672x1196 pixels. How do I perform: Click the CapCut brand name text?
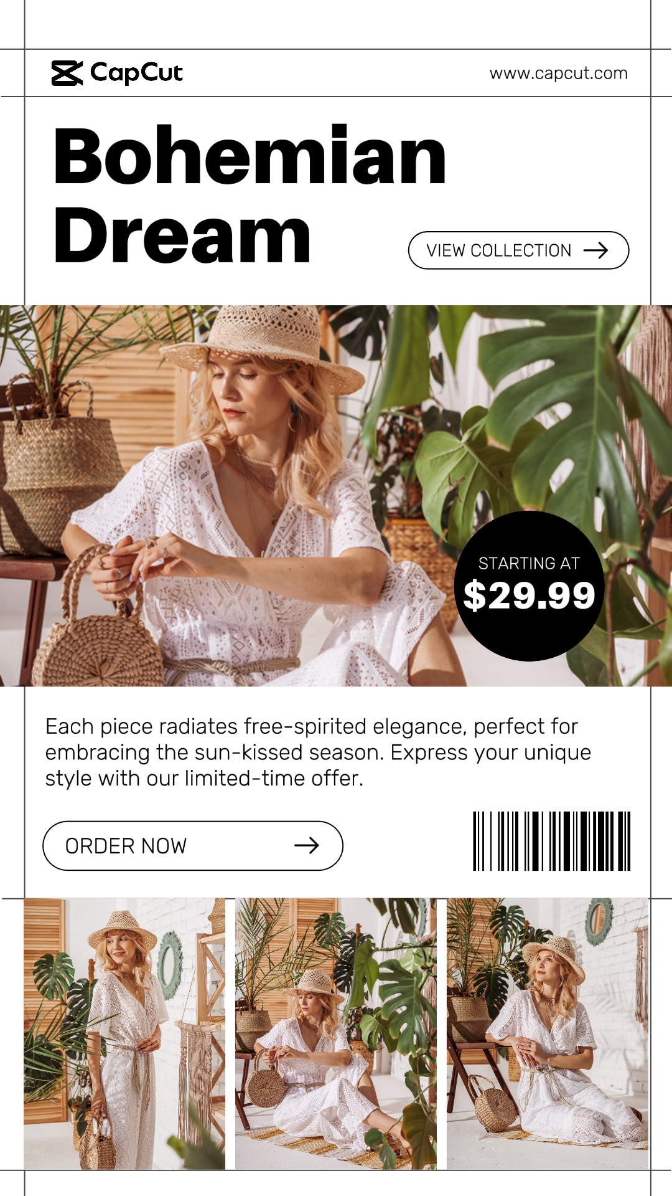click(136, 73)
